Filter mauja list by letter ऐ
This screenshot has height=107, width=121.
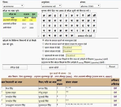point(83,15)
